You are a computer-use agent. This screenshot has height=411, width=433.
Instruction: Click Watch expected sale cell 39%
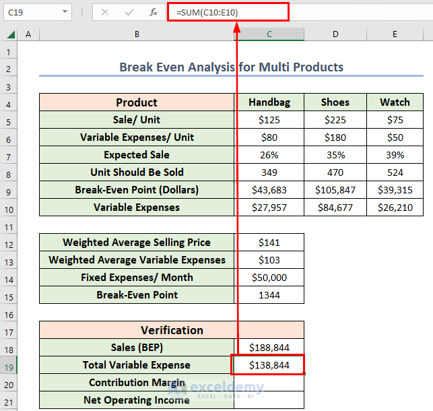[395, 155]
